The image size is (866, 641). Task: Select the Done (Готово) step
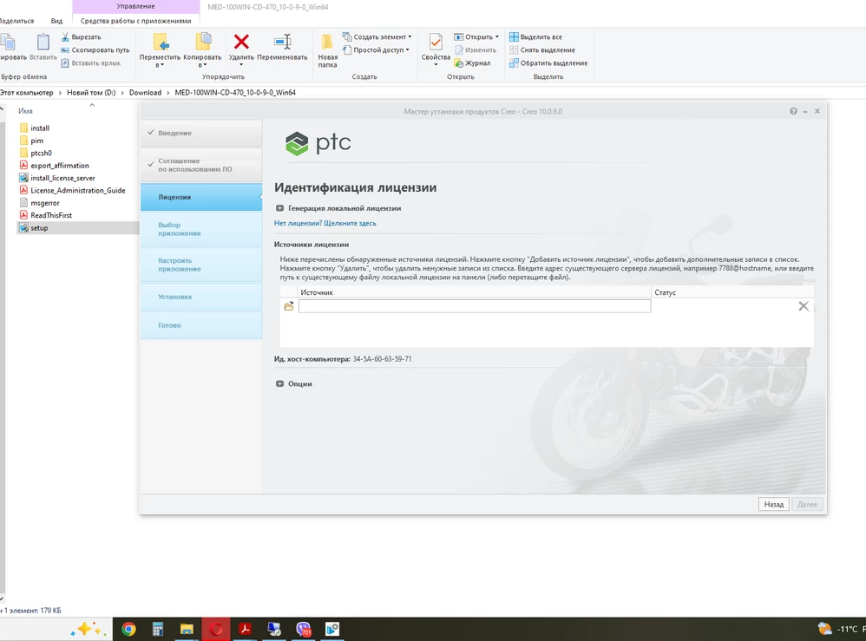coord(201,326)
